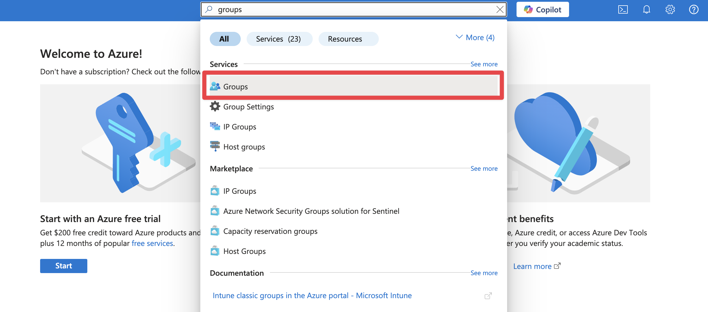708x312 pixels.
Task: Start the Azure free trial
Action: (x=64, y=266)
